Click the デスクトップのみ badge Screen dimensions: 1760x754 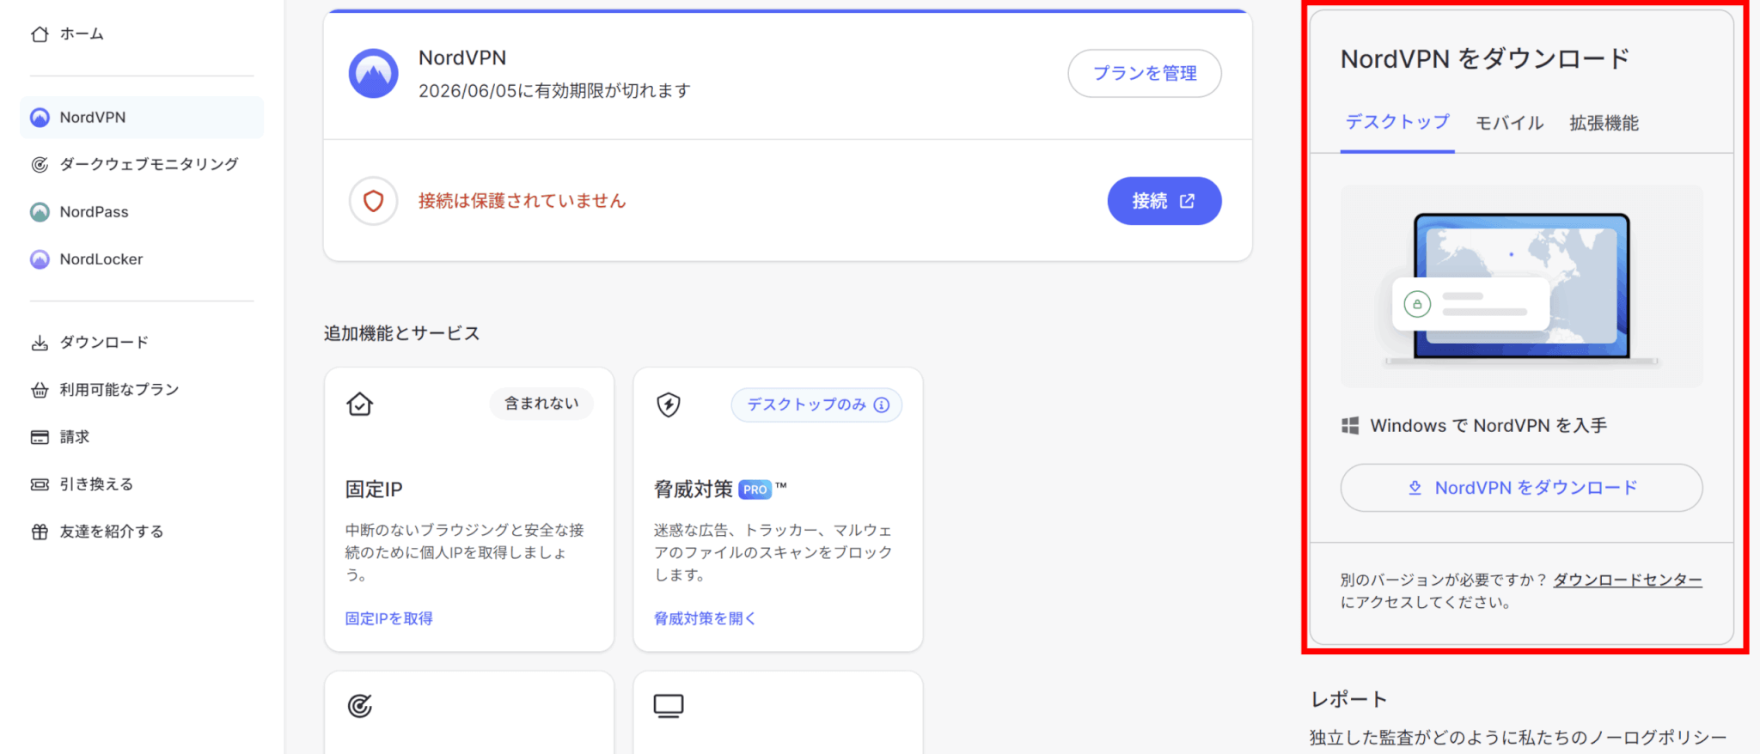click(816, 404)
